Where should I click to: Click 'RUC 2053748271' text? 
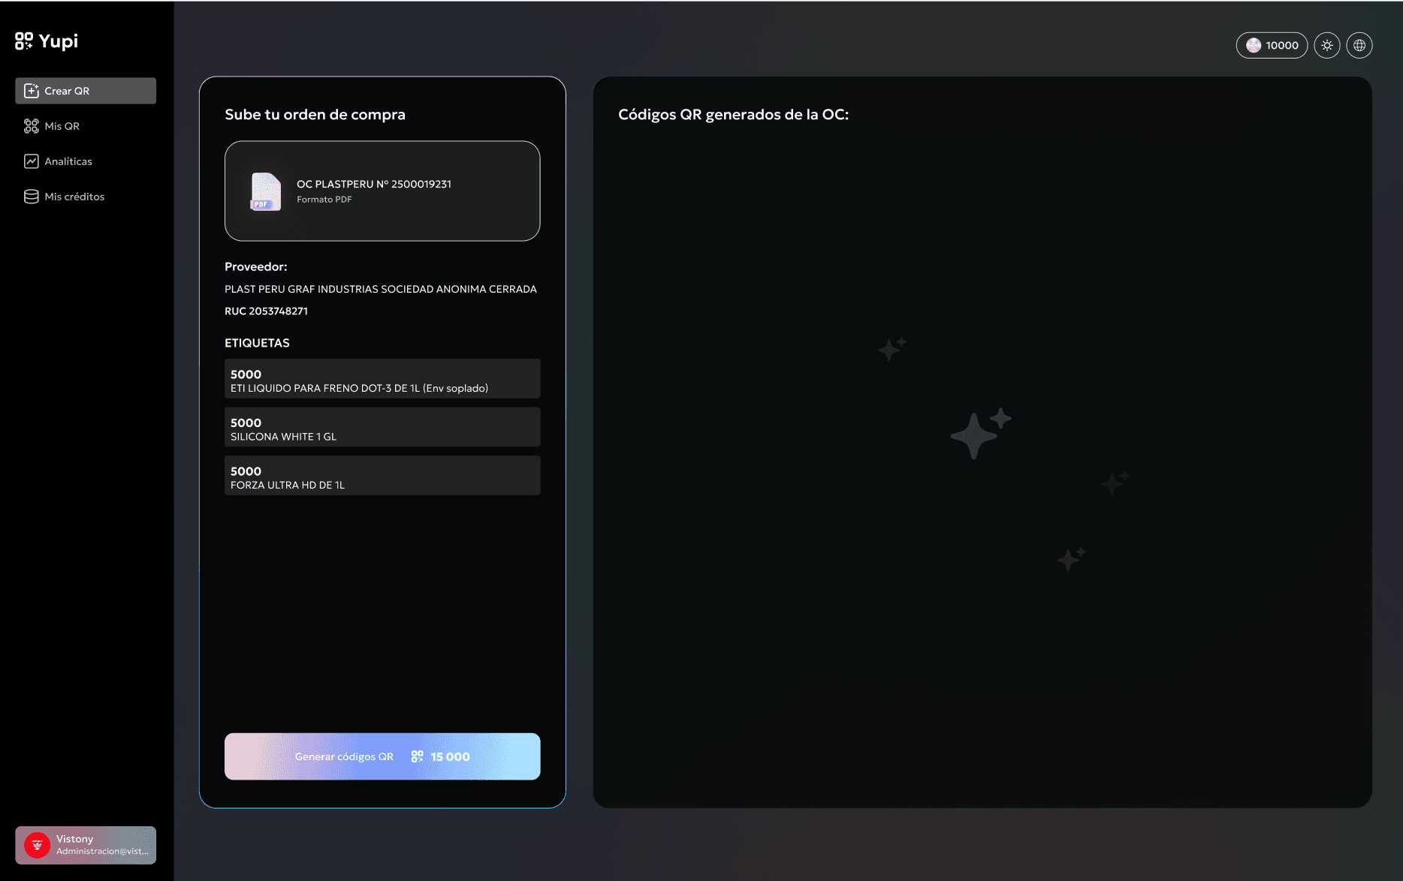tap(266, 311)
